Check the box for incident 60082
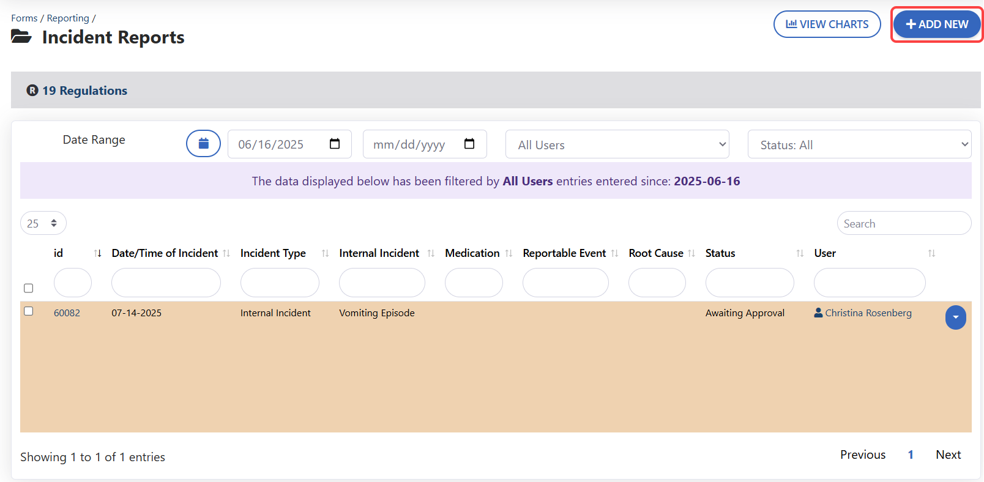 pyautogui.click(x=28, y=311)
